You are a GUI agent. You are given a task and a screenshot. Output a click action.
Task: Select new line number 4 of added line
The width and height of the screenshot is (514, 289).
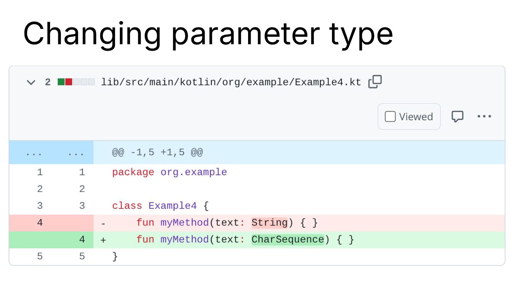(82, 239)
